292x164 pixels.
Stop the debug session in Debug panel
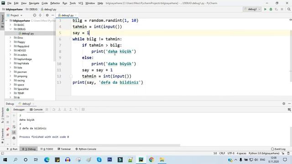click(8, 122)
